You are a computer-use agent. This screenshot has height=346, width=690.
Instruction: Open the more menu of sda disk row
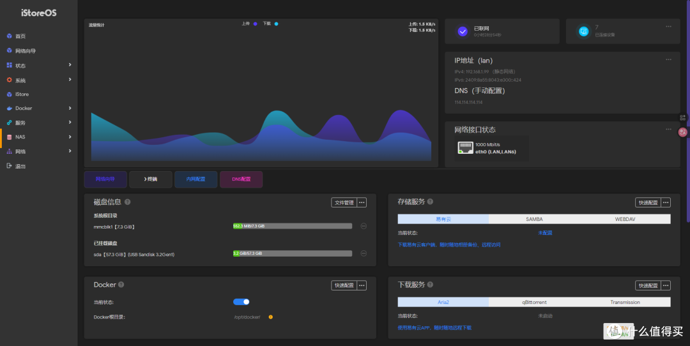pos(364,253)
